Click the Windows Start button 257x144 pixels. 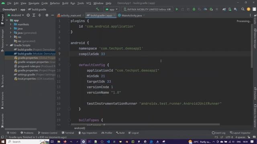pos(3,142)
